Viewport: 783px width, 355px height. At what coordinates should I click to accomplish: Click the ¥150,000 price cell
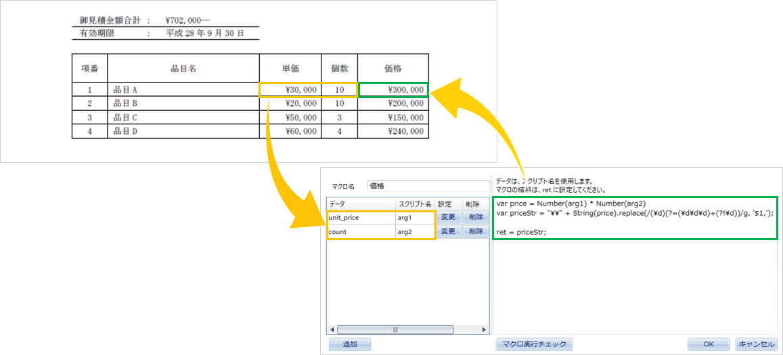tap(393, 118)
